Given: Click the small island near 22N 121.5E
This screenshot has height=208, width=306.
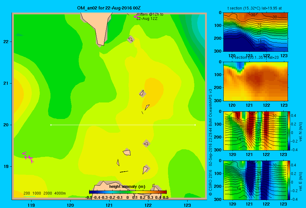Looking at the screenshot, I should click(x=131, y=39).
